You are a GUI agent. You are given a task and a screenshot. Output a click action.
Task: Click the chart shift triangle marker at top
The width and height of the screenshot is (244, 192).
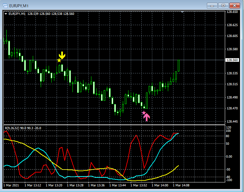(182, 12)
